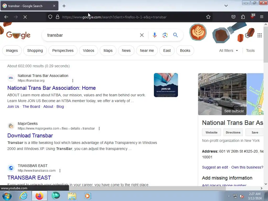Open the Join Us sitelink

pyautogui.click(x=13, y=107)
